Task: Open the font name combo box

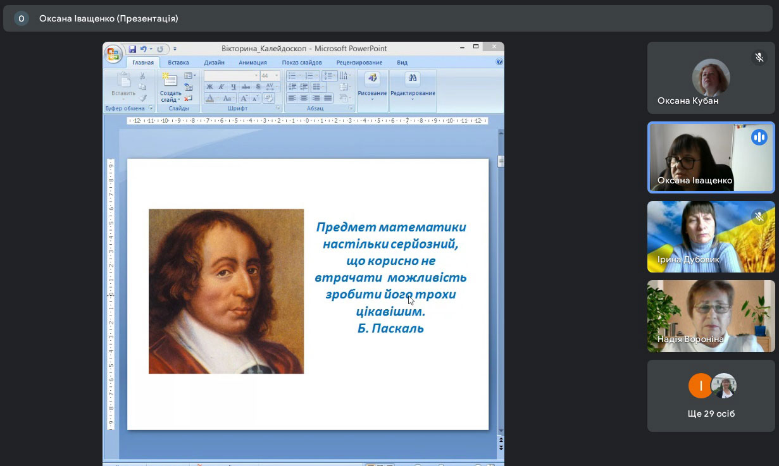Action: pos(232,75)
